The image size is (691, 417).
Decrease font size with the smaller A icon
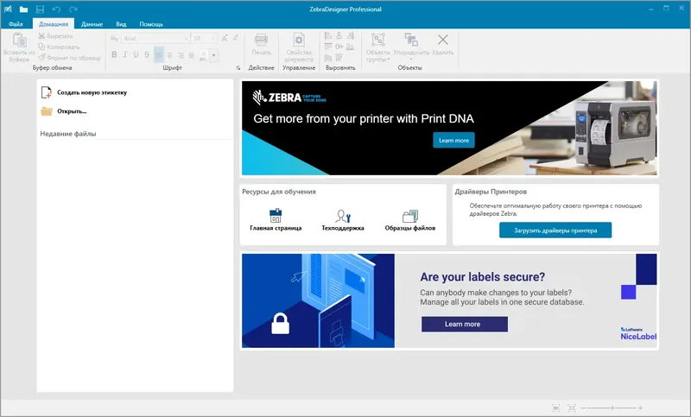(235, 38)
